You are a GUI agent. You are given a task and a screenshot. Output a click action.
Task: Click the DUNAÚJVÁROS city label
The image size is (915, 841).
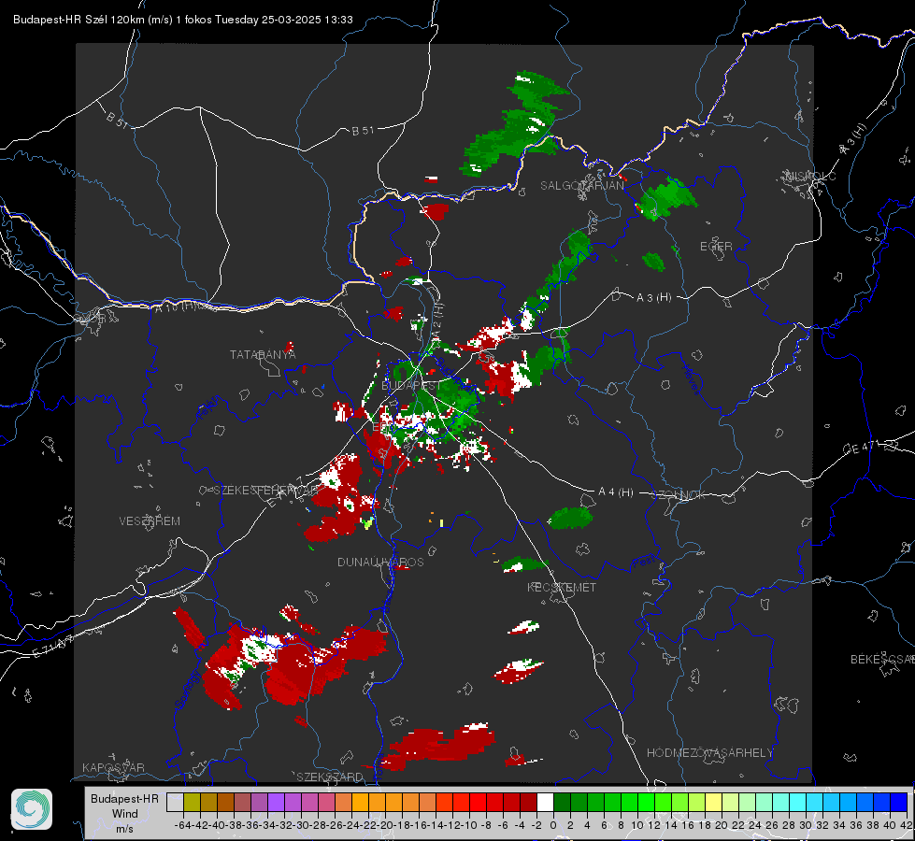380,562
